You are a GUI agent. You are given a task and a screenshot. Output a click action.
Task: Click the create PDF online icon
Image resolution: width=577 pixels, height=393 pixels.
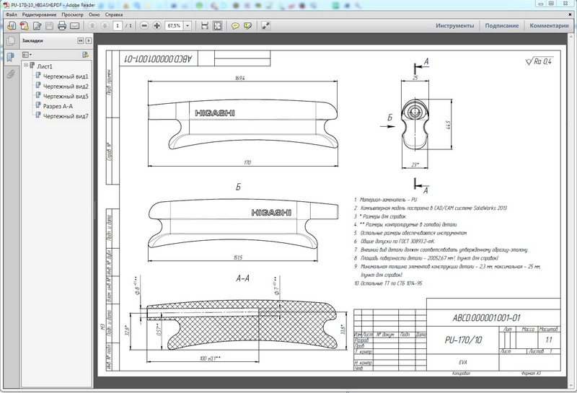[x=25, y=26]
